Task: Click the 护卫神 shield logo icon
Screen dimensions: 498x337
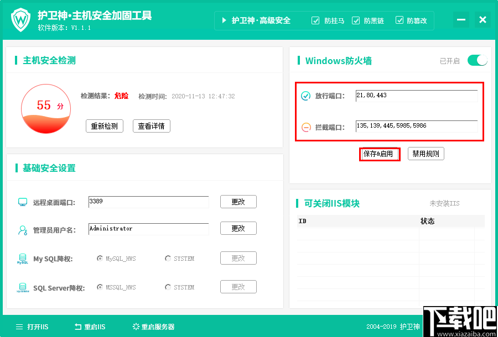Action: 20,19
